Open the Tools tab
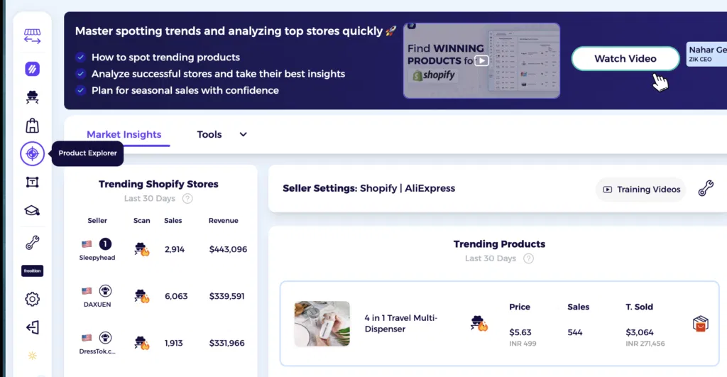Viewport: 727px width, 377px height. (x=209, y=134)
